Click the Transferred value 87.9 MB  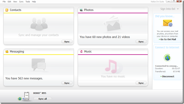(x=176, y=72)
